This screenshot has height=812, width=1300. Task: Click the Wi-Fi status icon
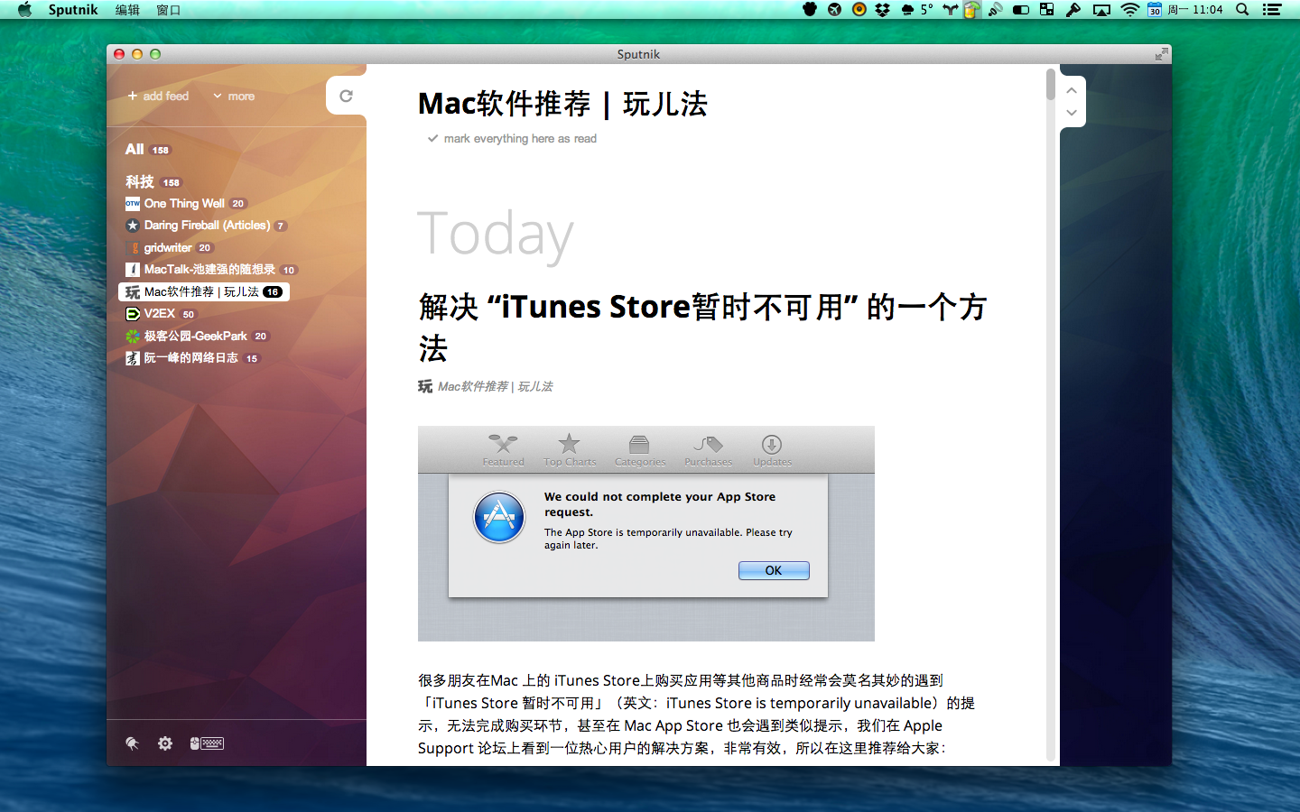(1129, 10)
